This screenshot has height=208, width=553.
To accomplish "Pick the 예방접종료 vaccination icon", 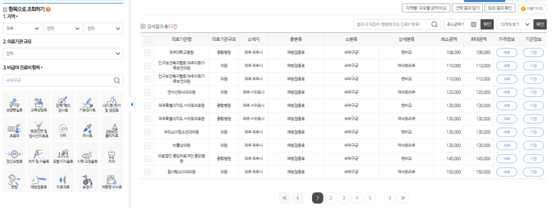I will 39,180.
